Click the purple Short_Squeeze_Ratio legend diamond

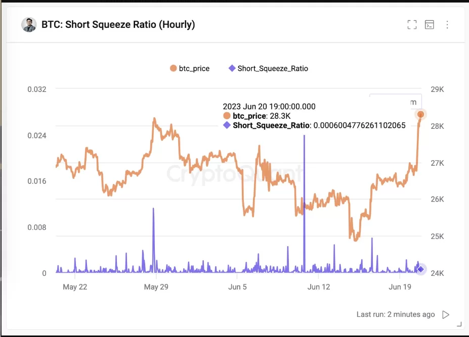tap(232, 68)
